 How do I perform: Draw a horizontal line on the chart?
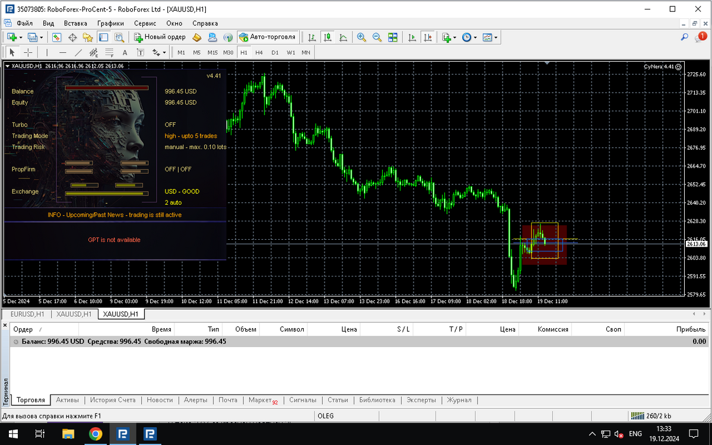(x=62, y=52)
